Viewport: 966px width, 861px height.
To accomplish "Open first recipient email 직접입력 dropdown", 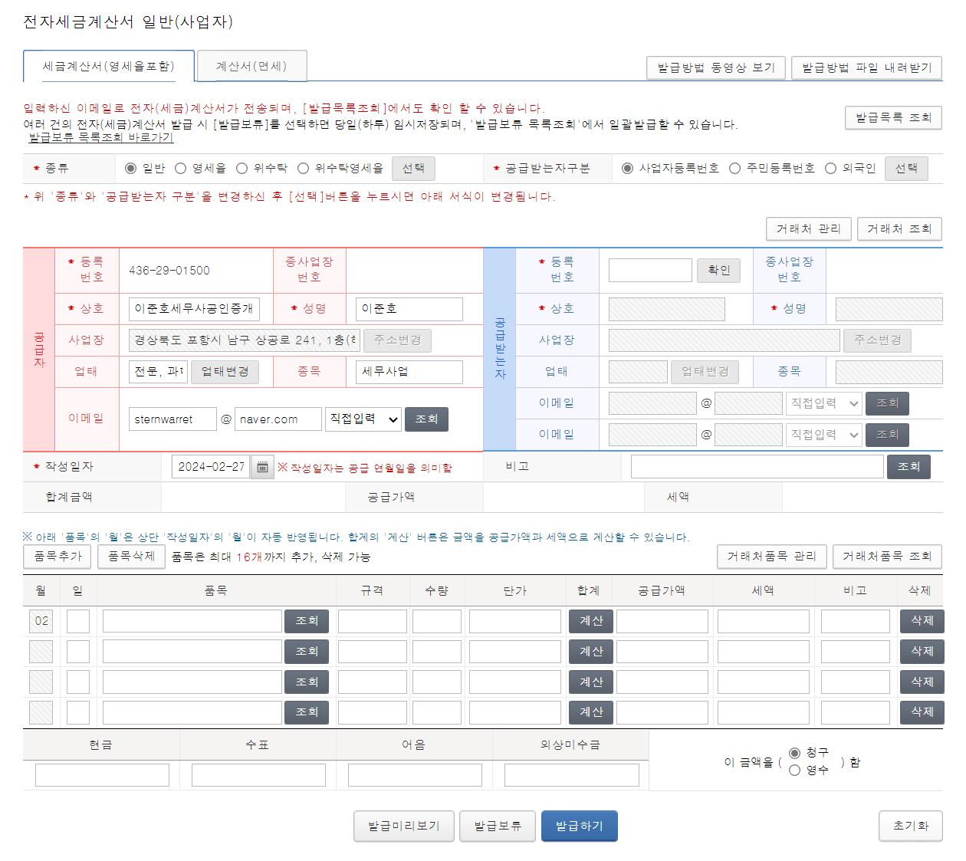I will (x=824, y=403).
